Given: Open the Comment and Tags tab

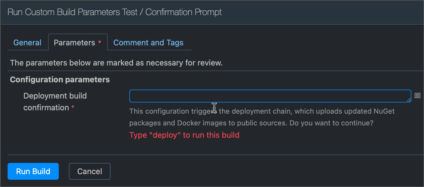Looking at the screenshot, I should [x=148, y=43].
